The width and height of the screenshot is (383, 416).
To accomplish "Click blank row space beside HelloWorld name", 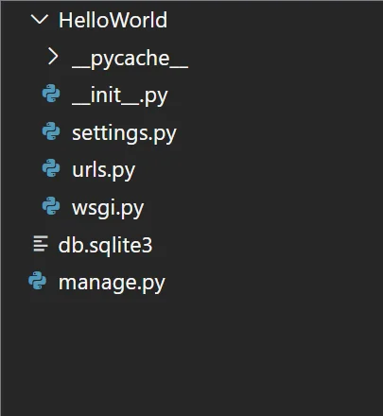I will [274, 20].
